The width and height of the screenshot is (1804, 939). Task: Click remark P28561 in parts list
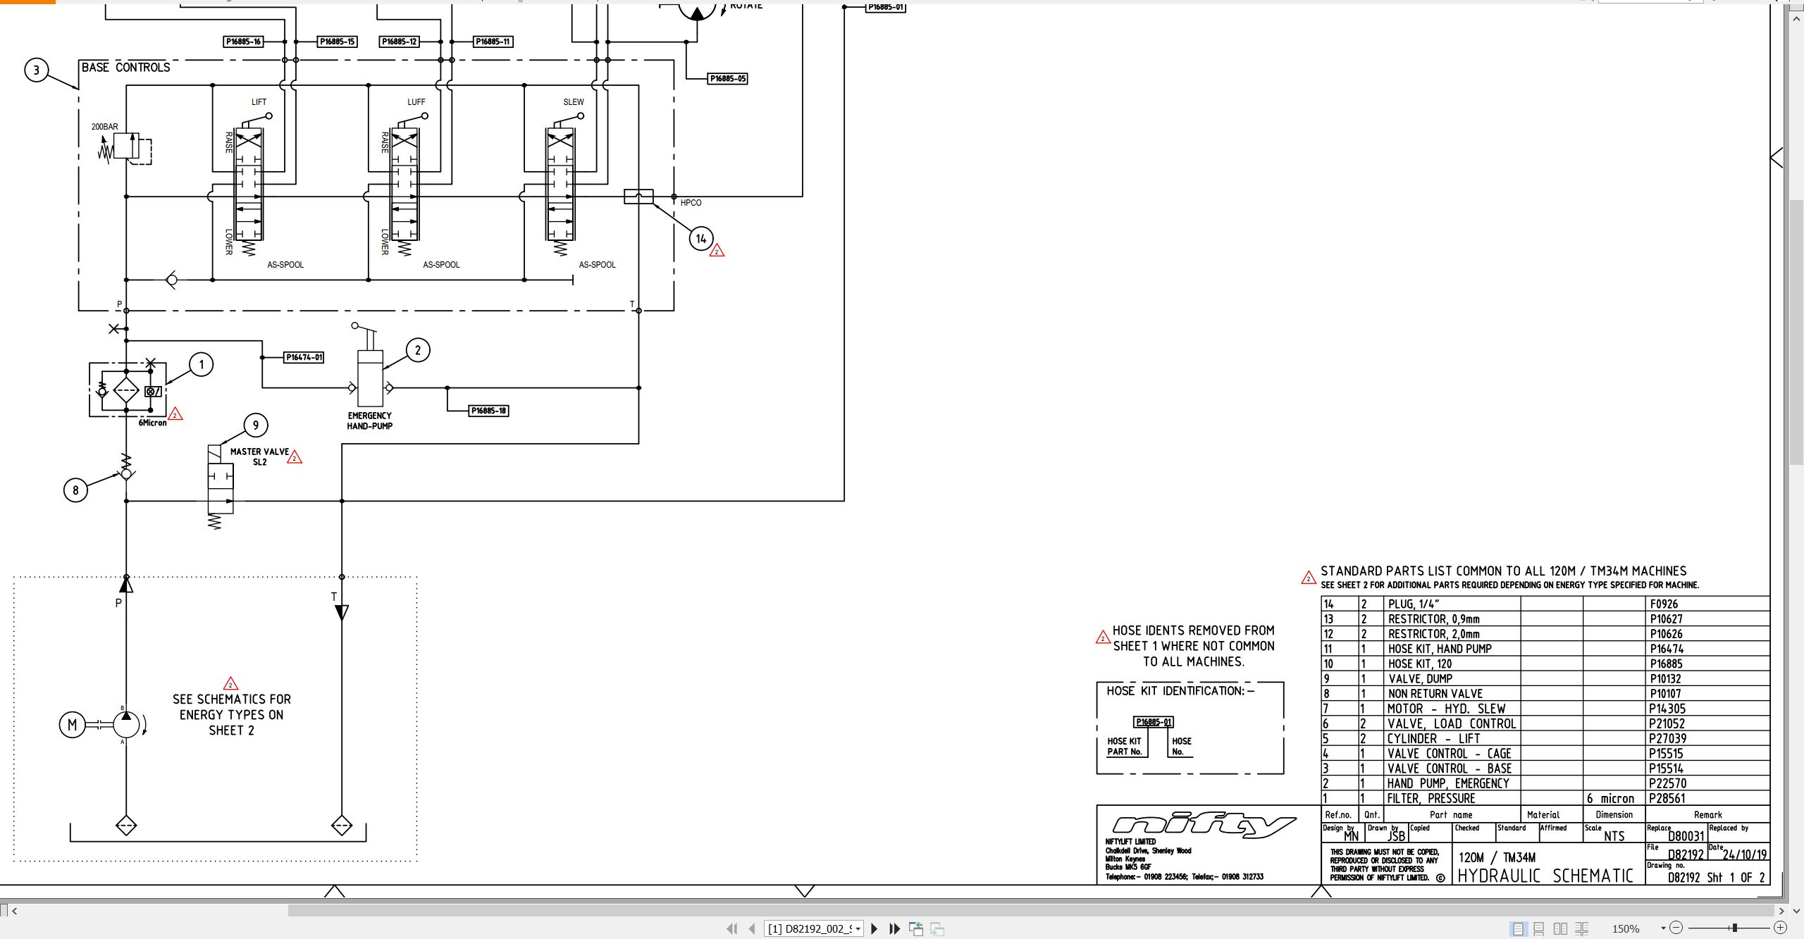pyautogui.click(x=1667, y=798)
